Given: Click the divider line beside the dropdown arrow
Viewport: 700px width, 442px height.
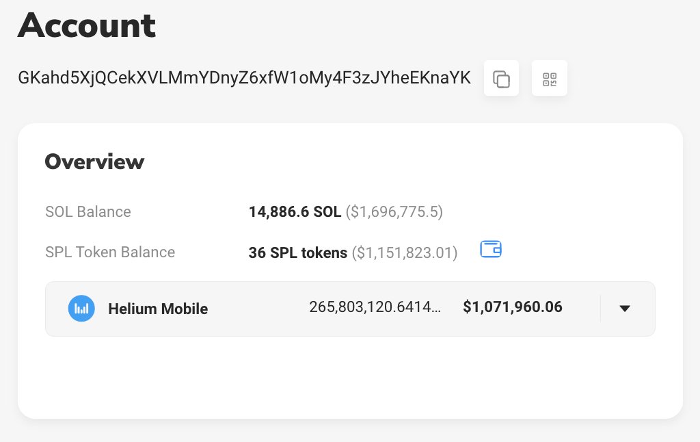Looking at the screenshot, I should tap(600, 309).
